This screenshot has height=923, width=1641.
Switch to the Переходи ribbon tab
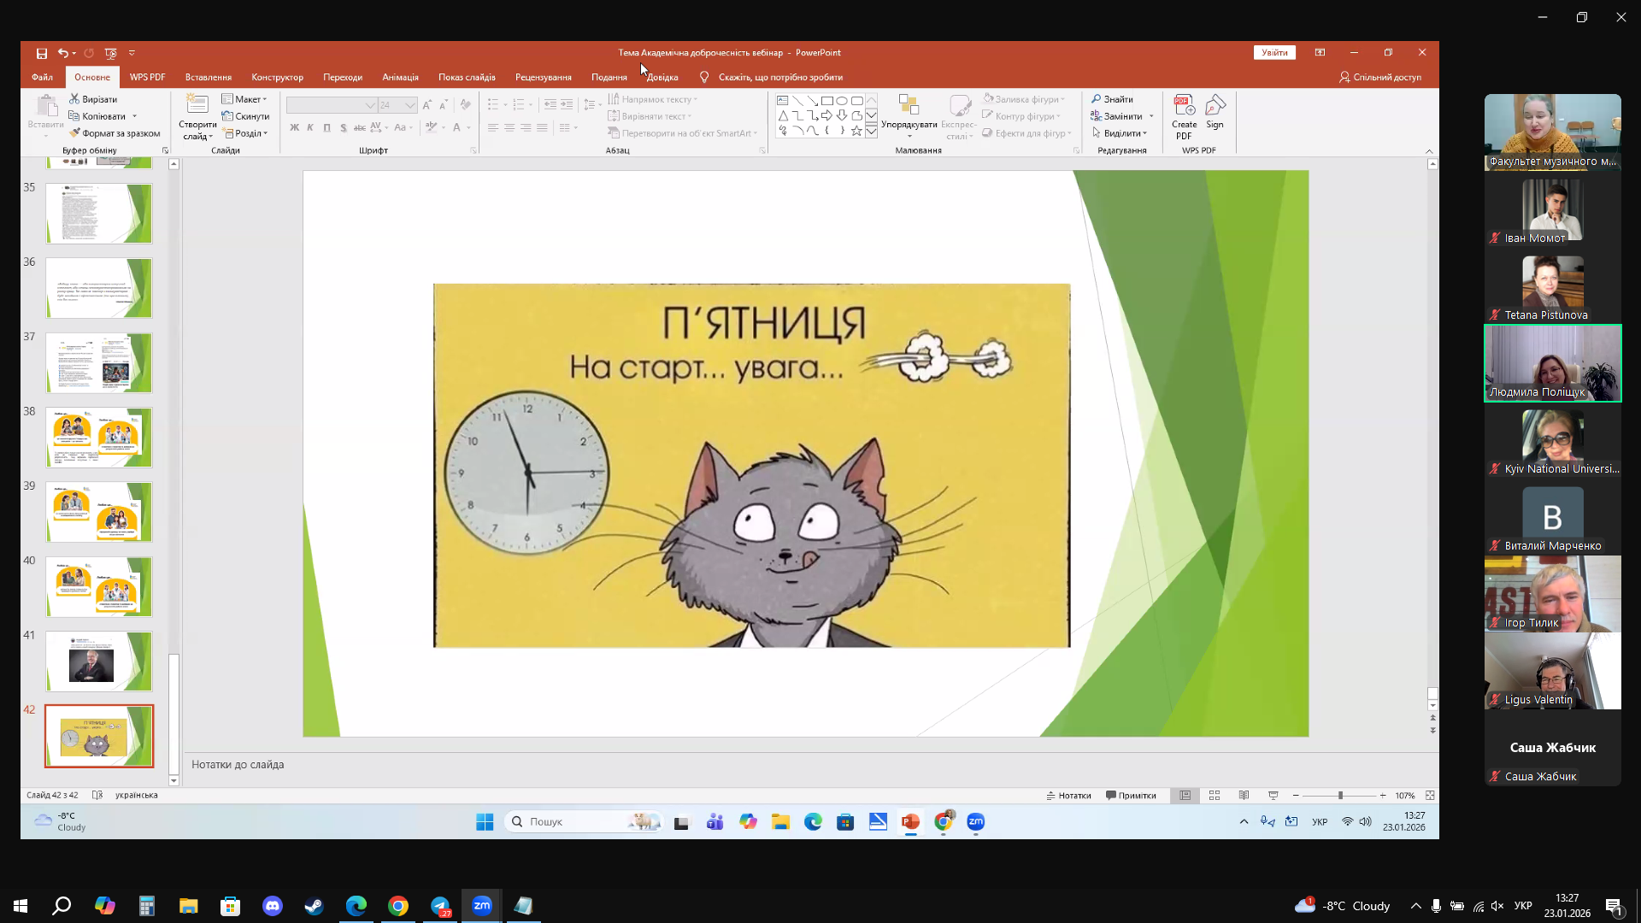tap(343, 77)
